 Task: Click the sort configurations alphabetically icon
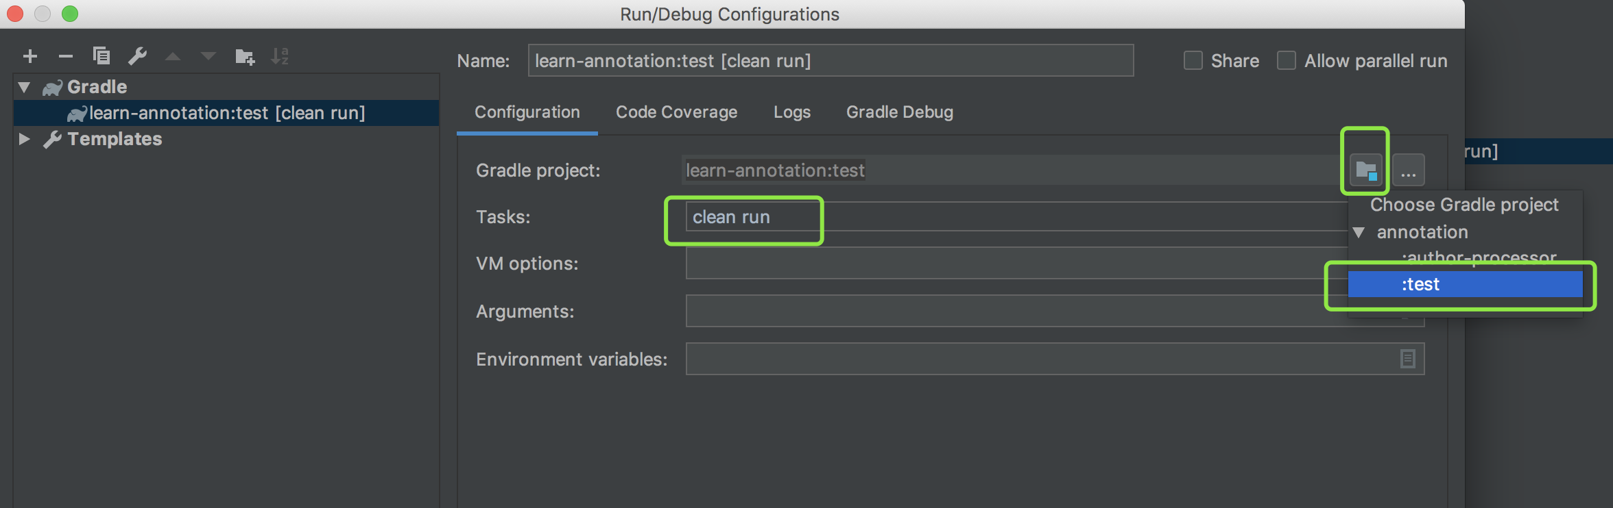[x=280, y=56]
